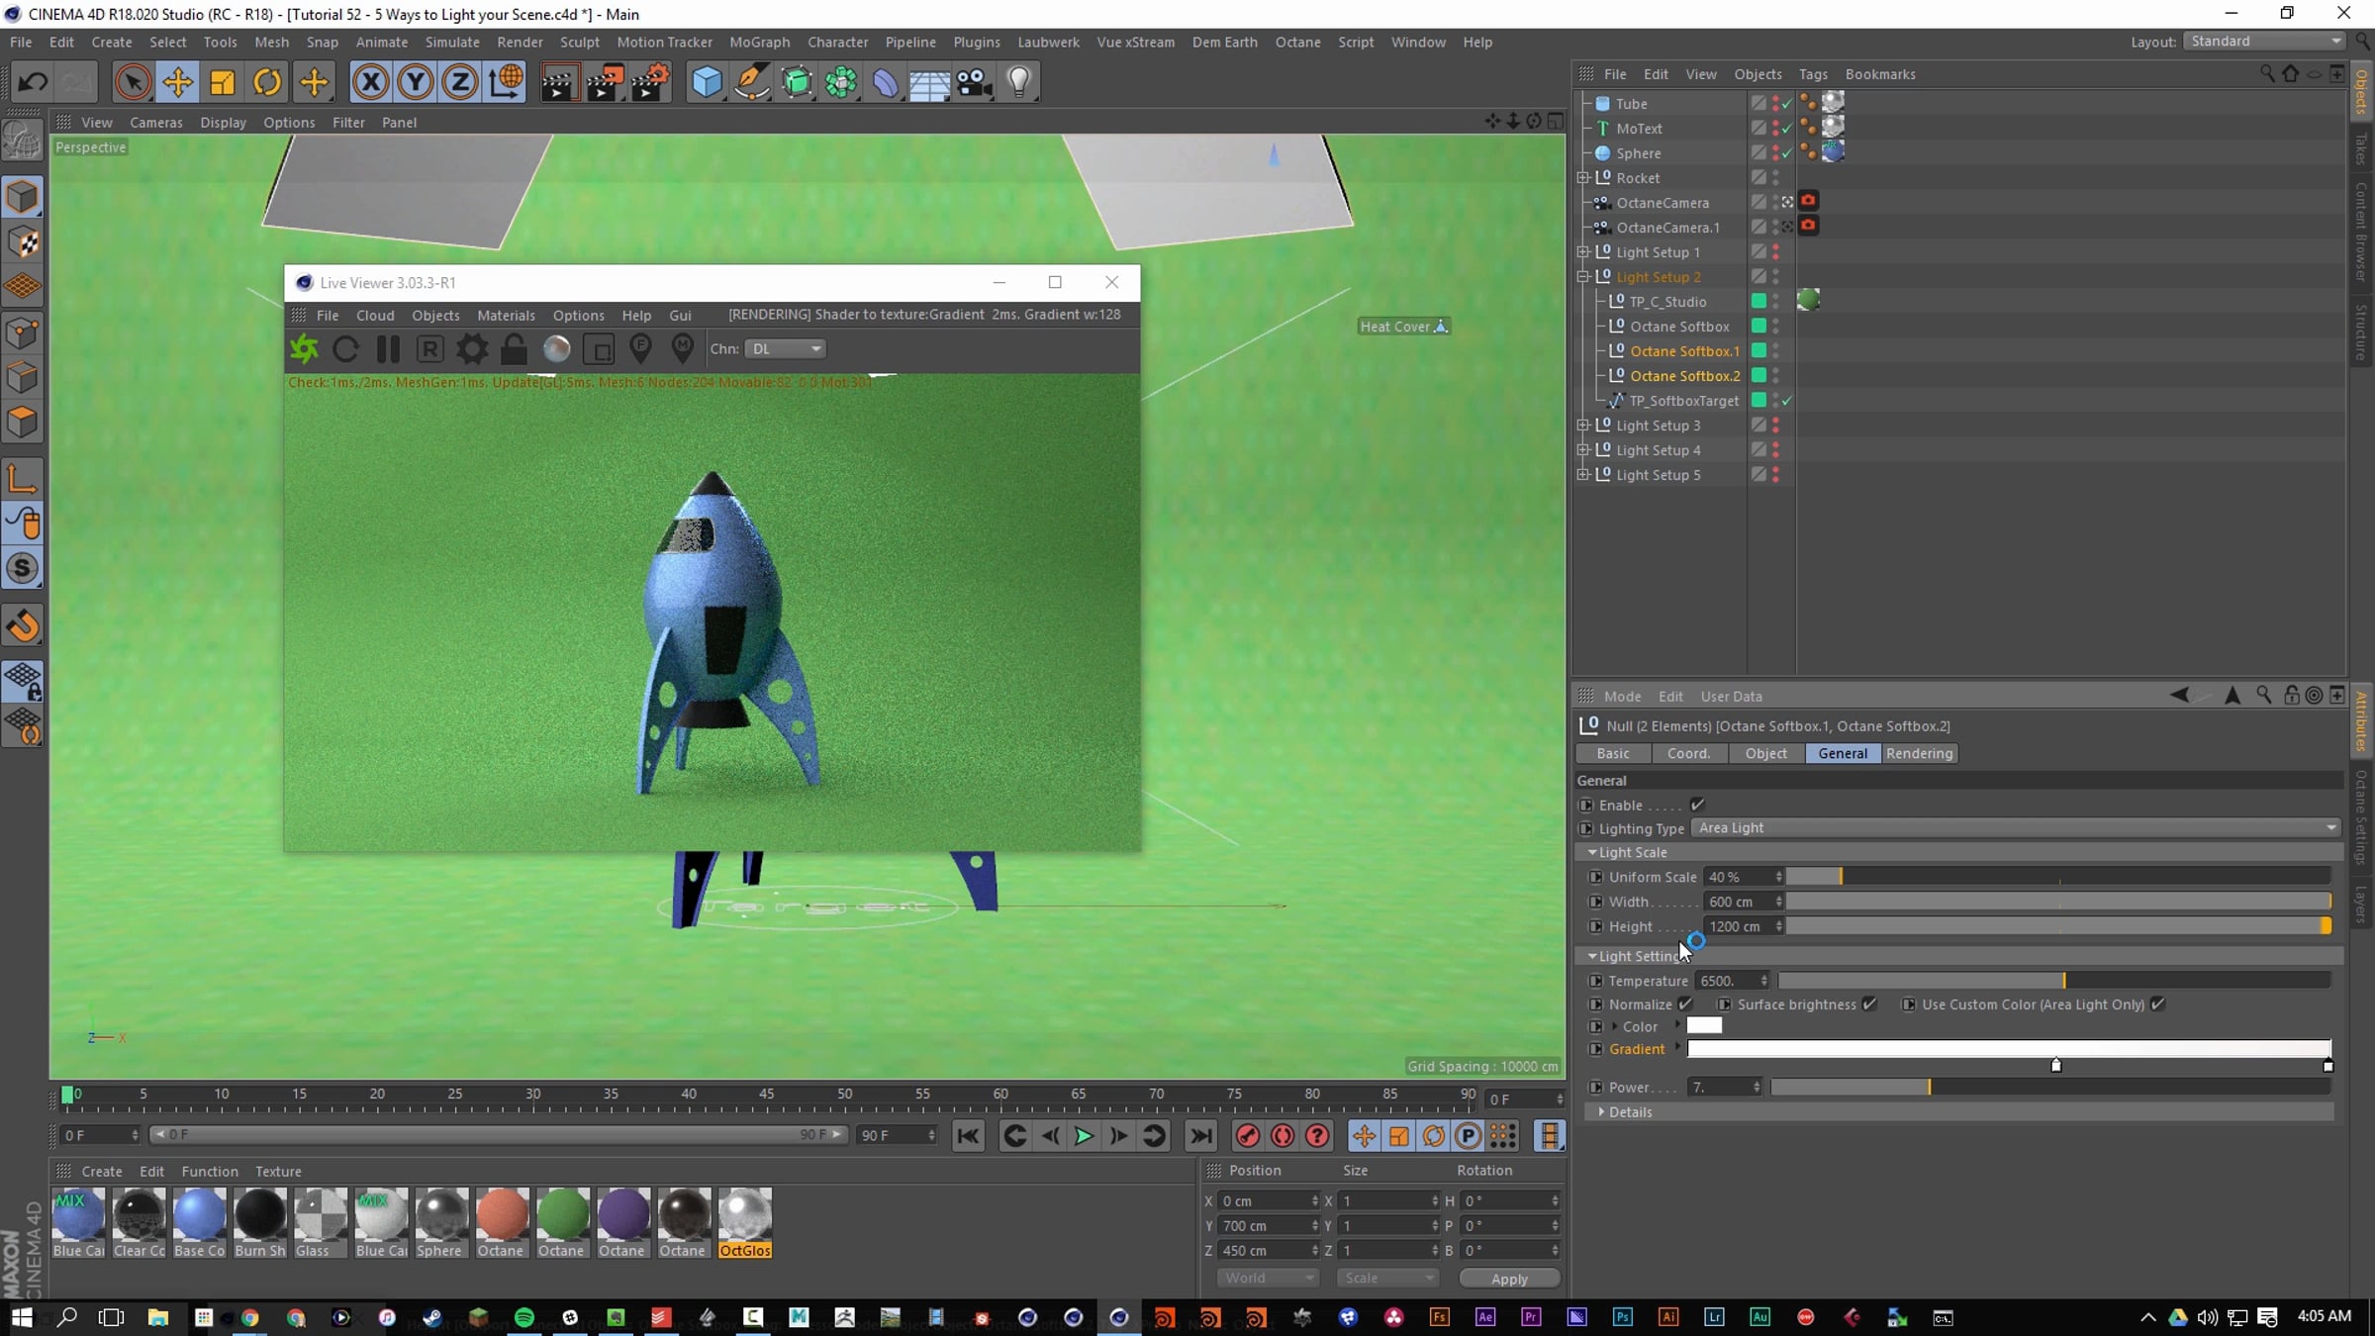Viewport: 2375px width, 1336px height.
Task: Open the Lighting Type dropdown
Action: point(2016,828)
